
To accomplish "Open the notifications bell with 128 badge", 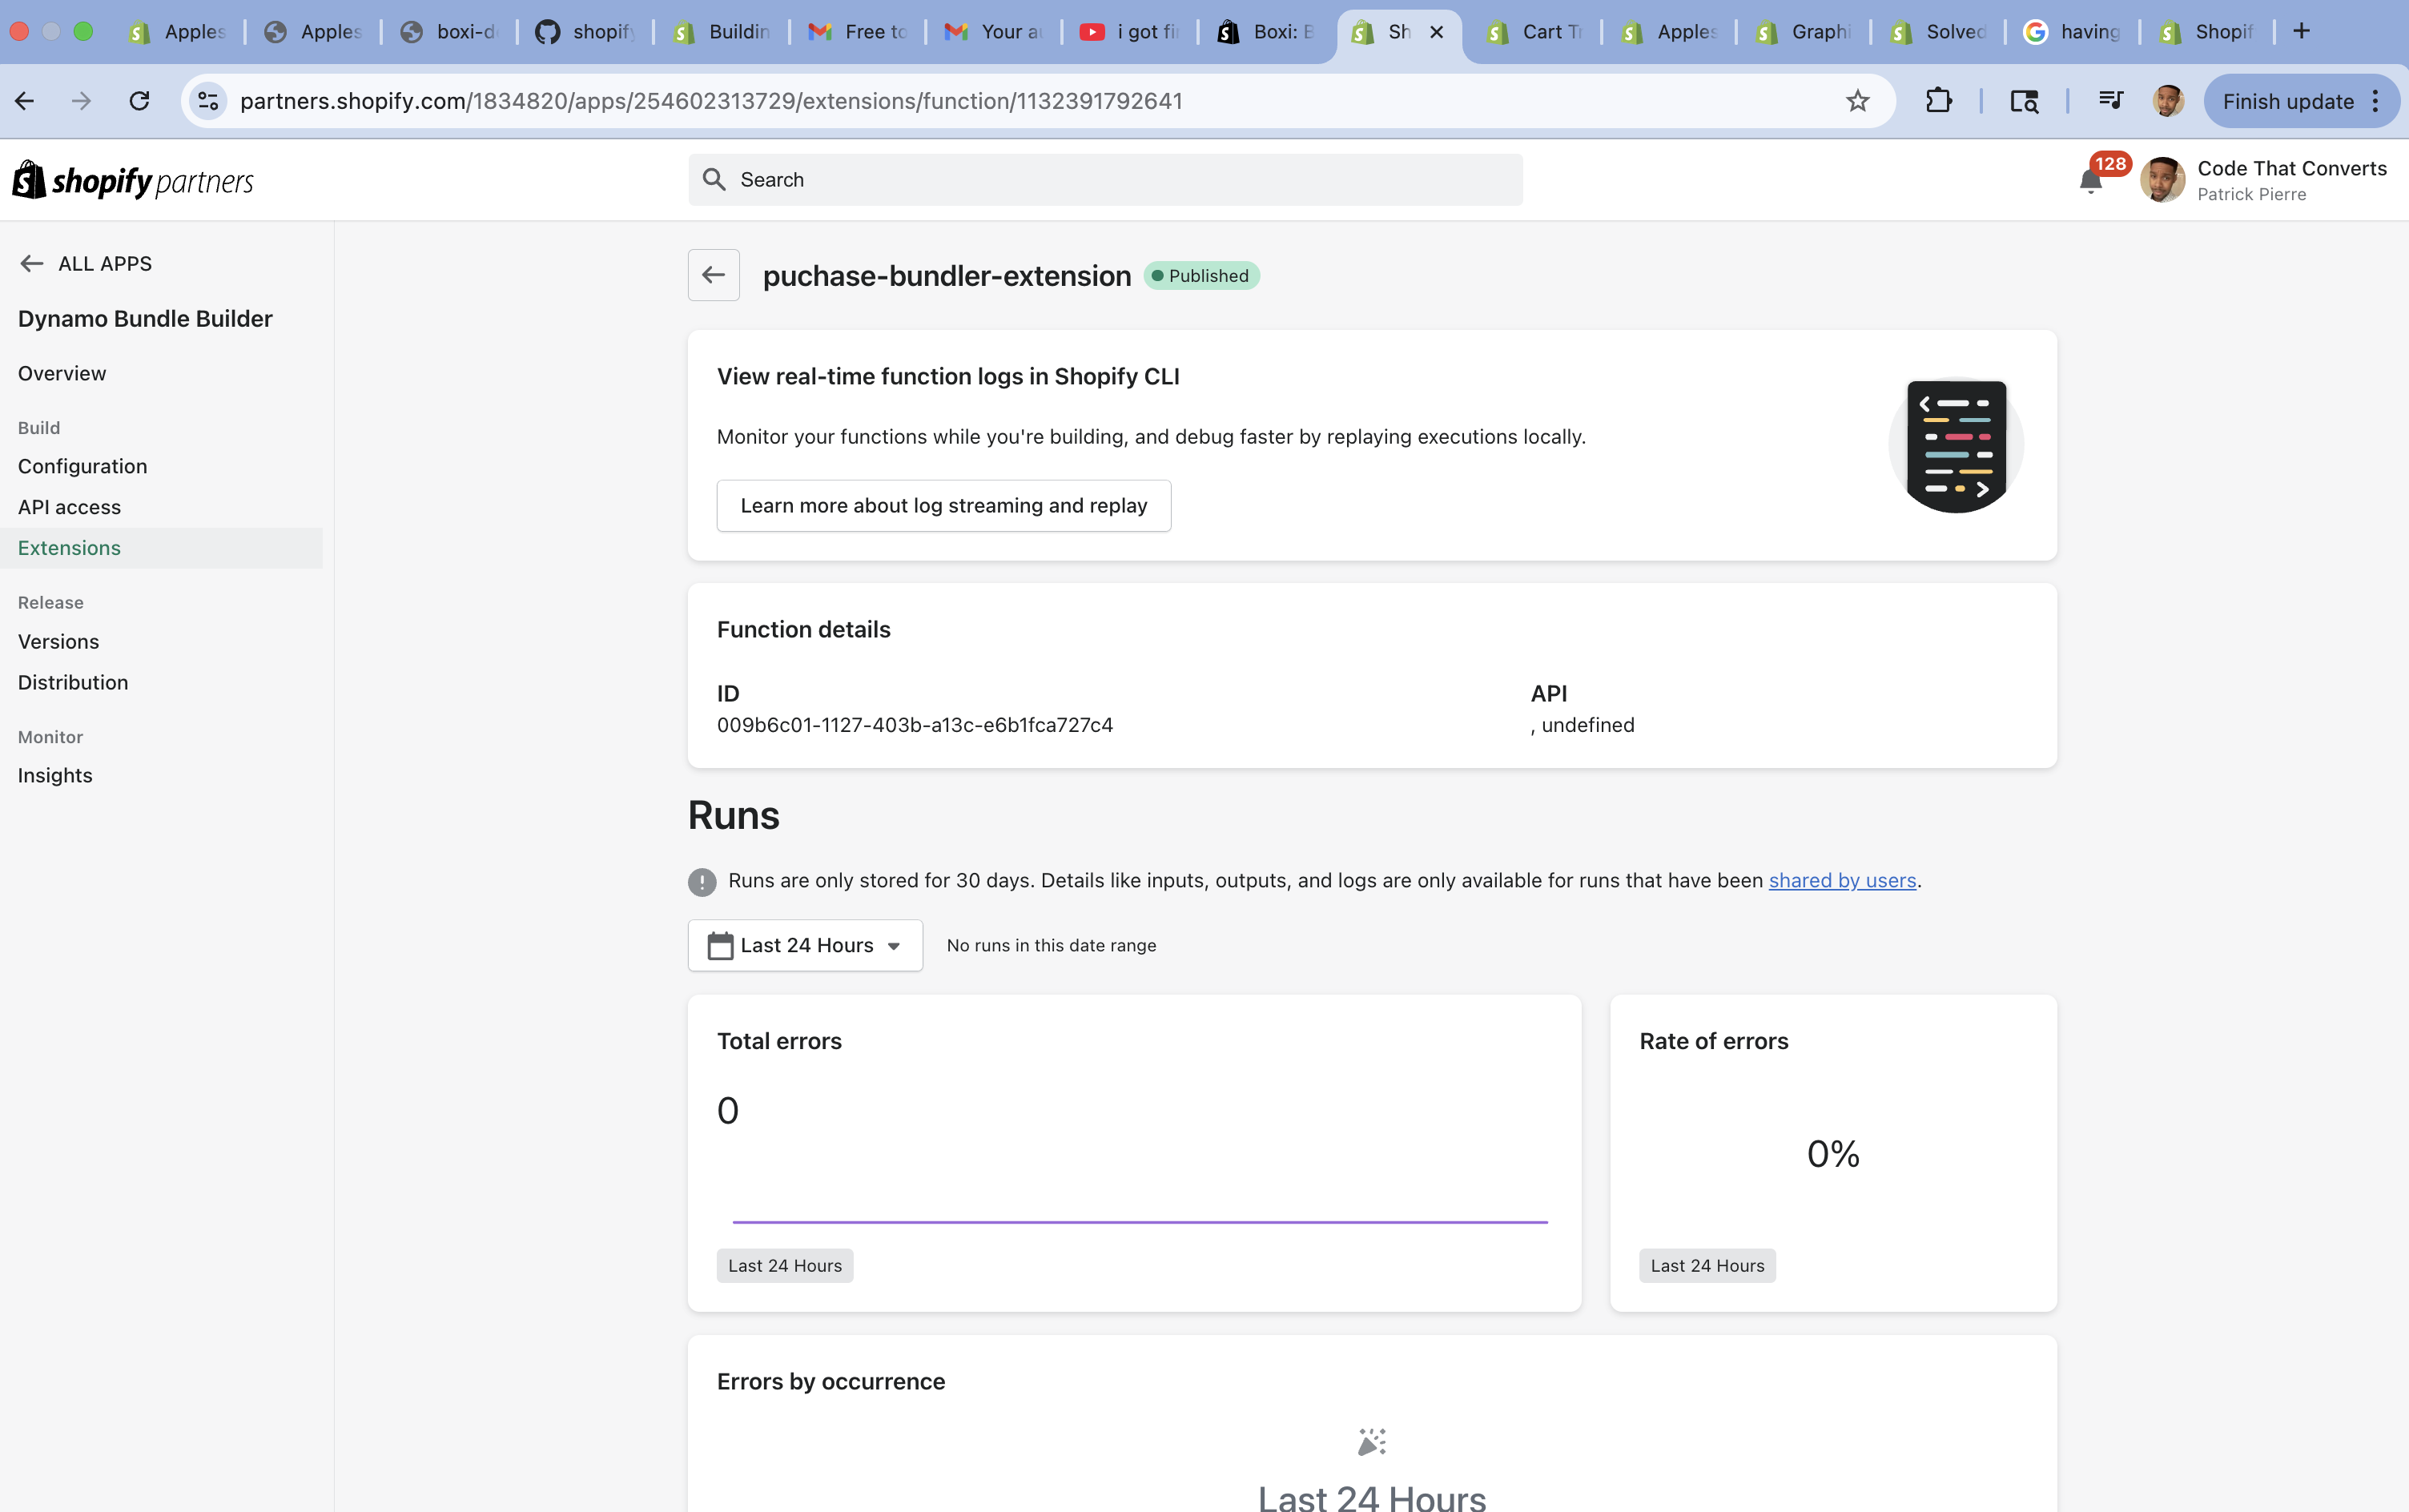I will pos(2090,181).
